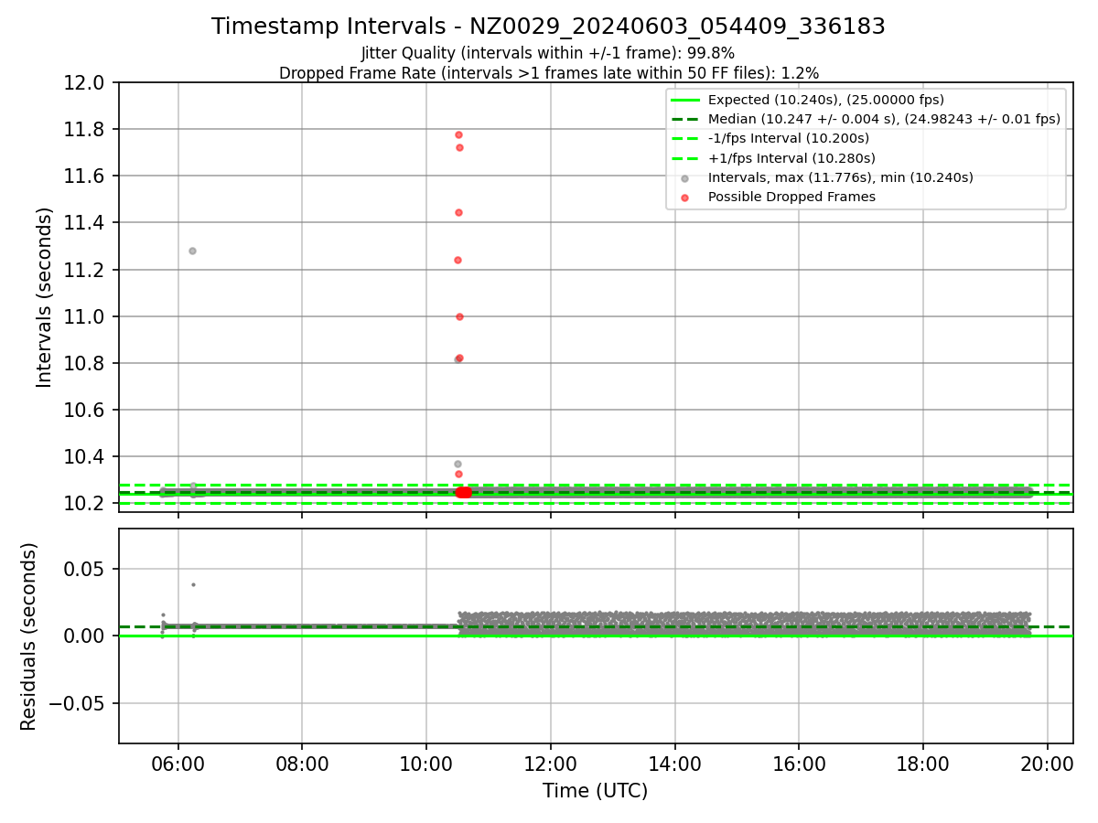Click the residual outlier dot near 0.04 seconds
The width and height of the screenshot is (1098, 823).
click(x=193, y=584)
